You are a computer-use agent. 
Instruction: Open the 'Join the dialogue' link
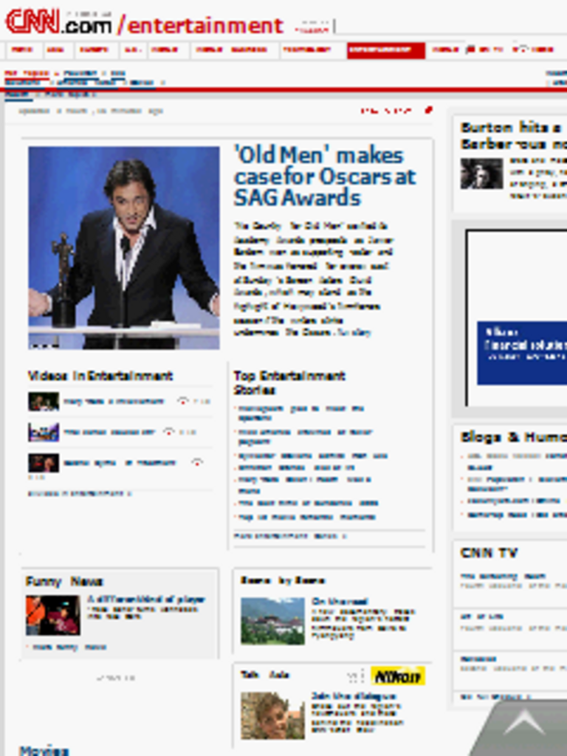pos(354,696)
